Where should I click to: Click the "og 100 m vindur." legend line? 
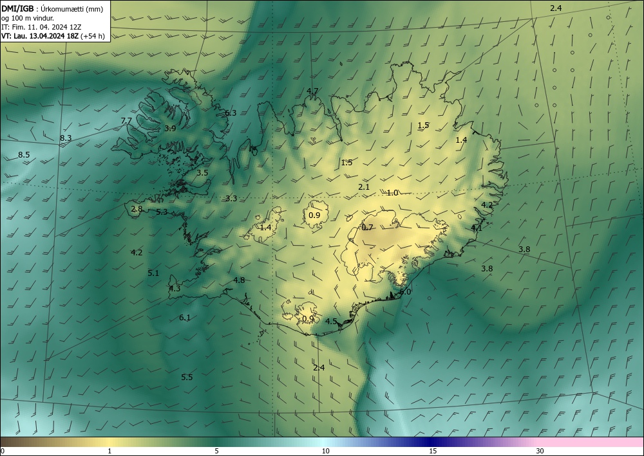tap(28, 18)
